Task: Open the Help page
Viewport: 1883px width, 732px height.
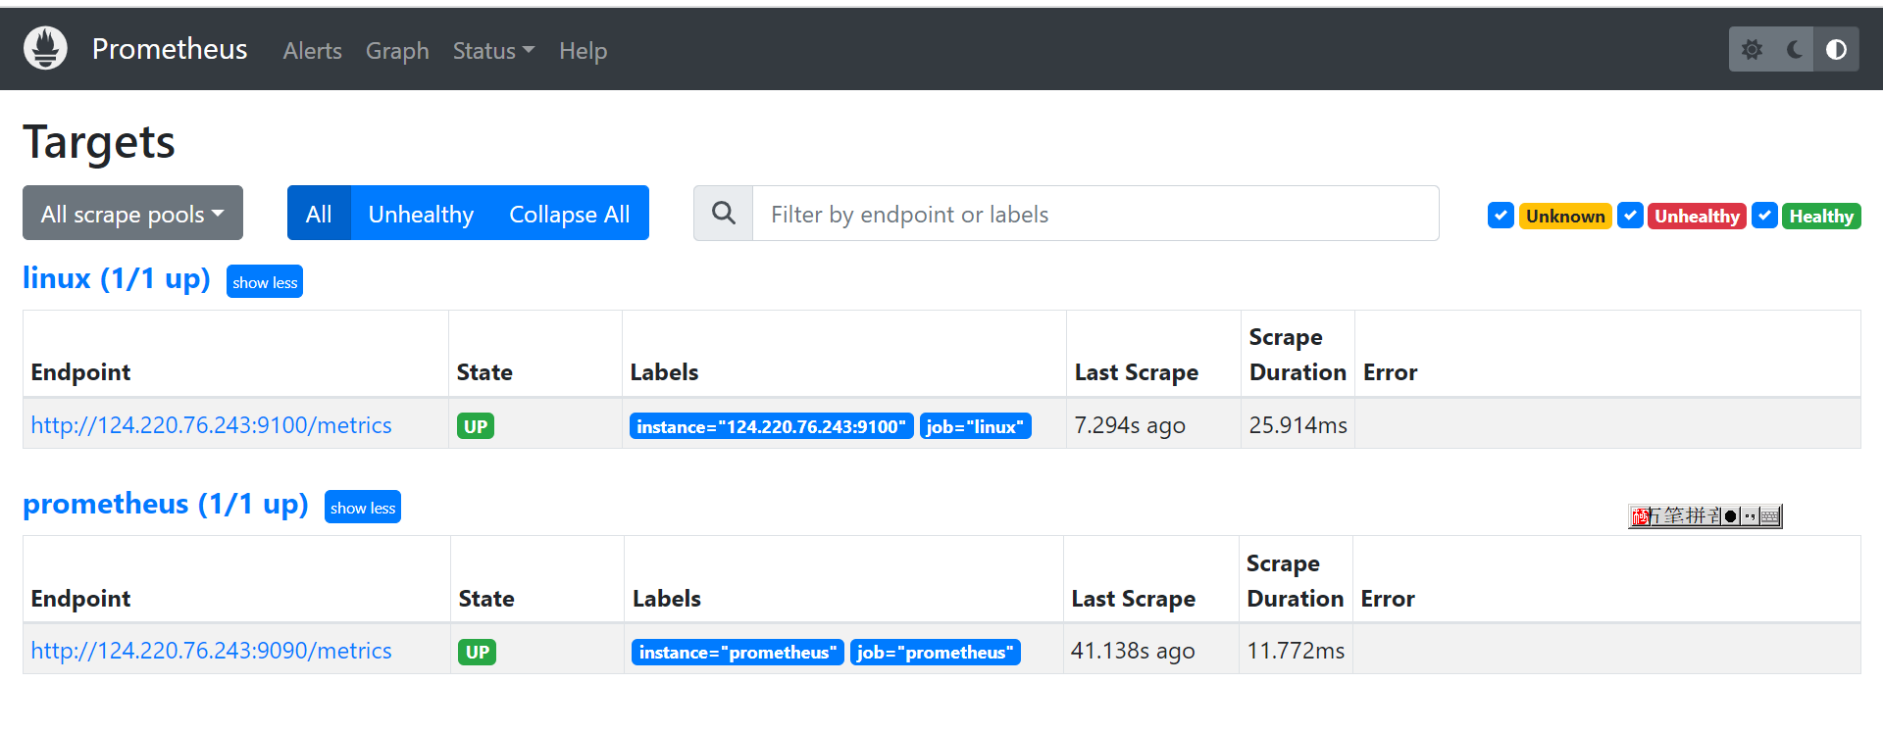Action: click(x=584, y=51)
